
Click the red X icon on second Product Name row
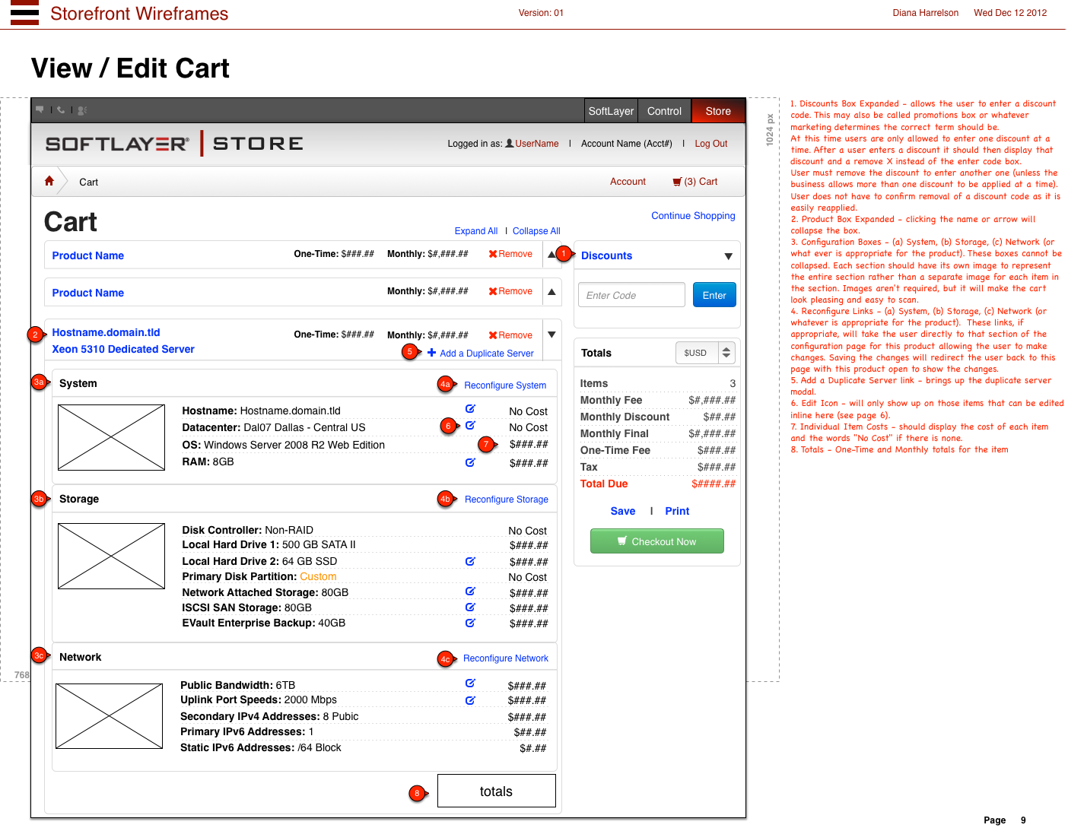point(493,291)
